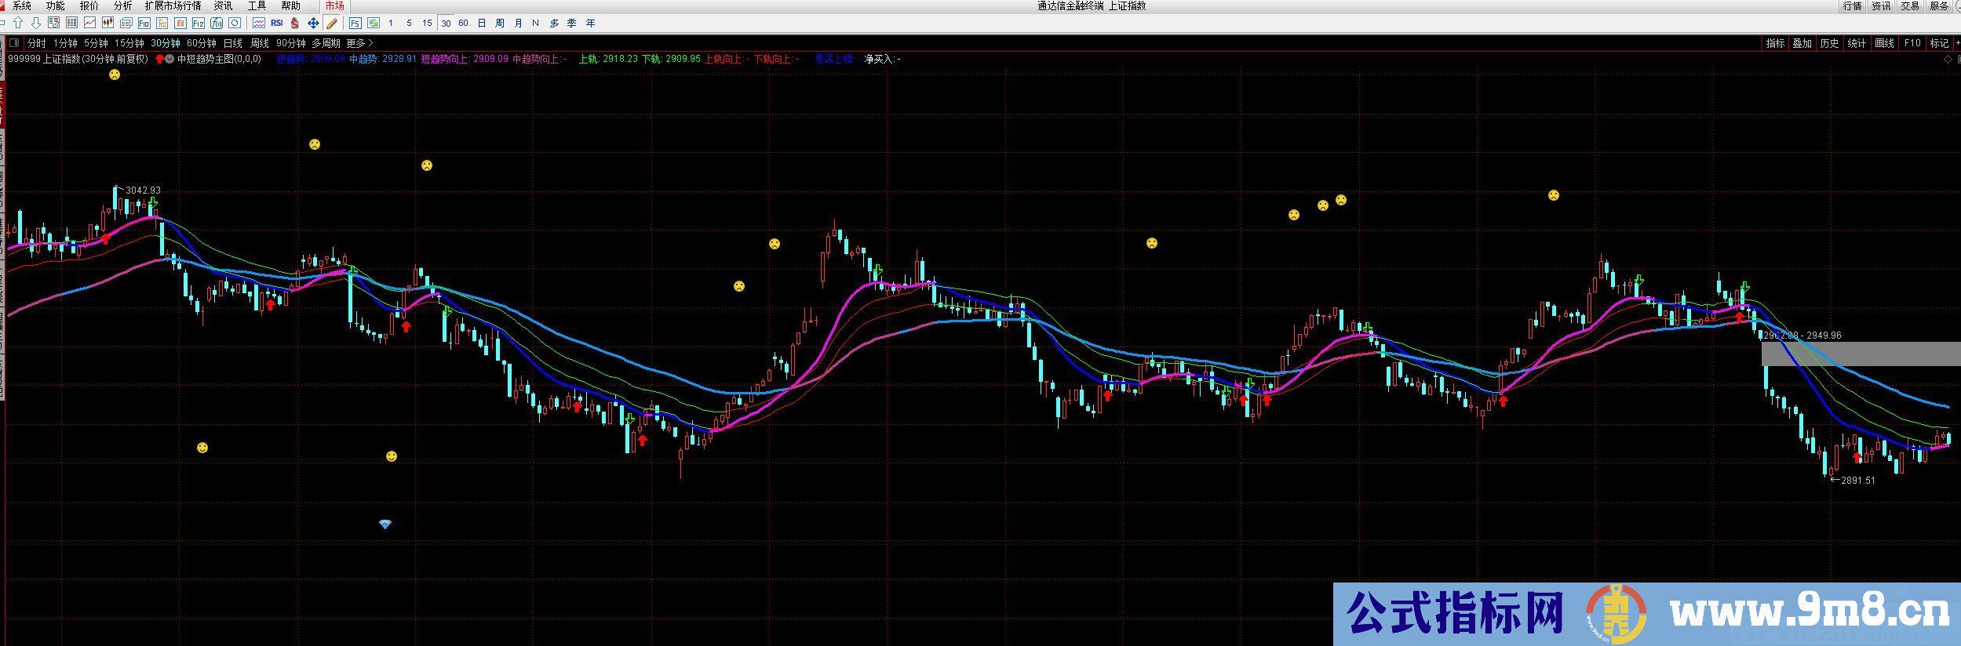
Task: Expand the 更多 periods list
Action: click(x=359, y=43)
